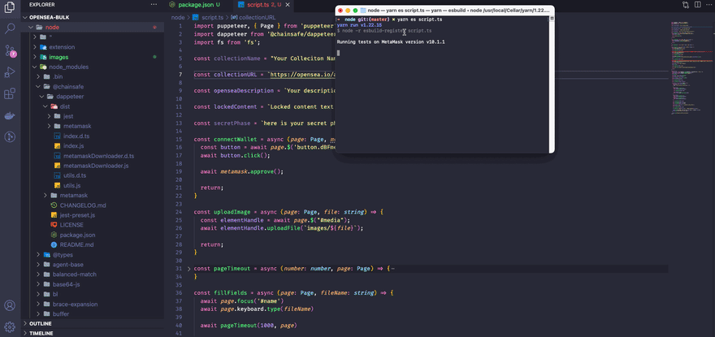Expand the TIMELINE section
Image resolution: width=715 pixels, height=337 pixels.
(x=41, y=333)
